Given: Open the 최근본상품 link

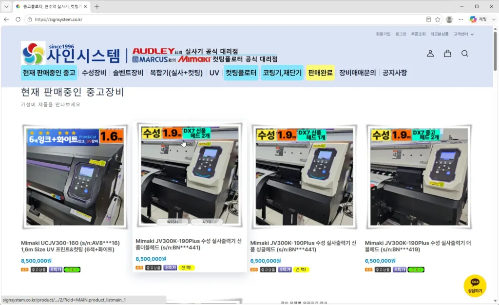Looking at the screenshot, I should click(x=440, y=34).
